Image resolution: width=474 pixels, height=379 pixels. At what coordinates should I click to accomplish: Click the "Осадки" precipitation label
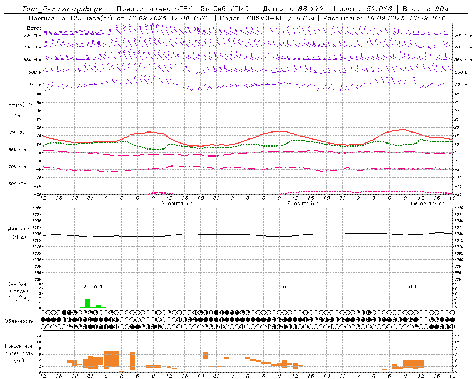coord(19,291)
